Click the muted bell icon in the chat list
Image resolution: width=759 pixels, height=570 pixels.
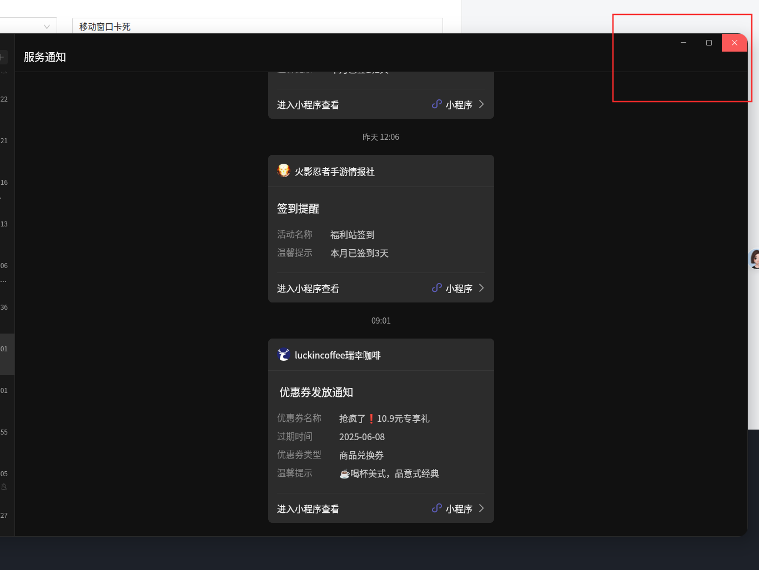tap(4, 487)
